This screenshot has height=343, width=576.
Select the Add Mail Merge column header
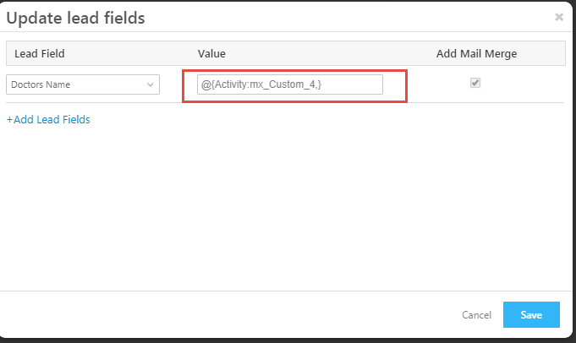coord(476,54)
